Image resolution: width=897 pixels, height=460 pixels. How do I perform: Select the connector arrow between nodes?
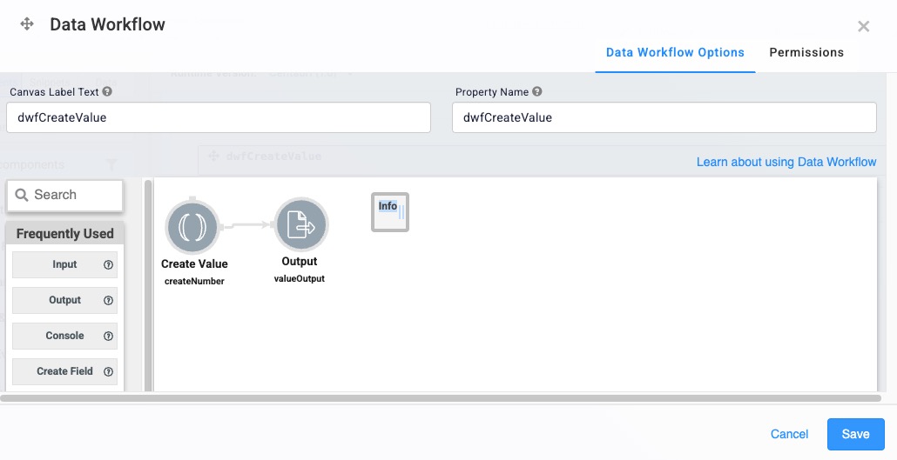click(246, 225)
